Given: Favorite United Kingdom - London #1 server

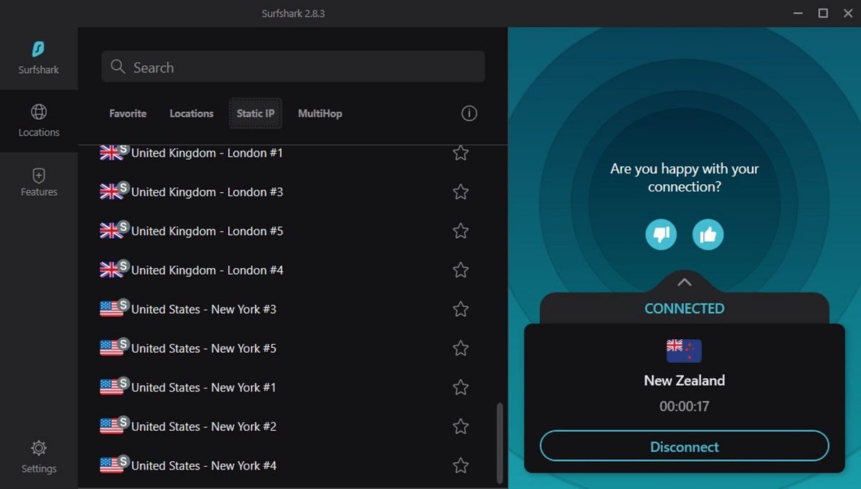Looking at the screenshot, I should click(x=460, y=153).
